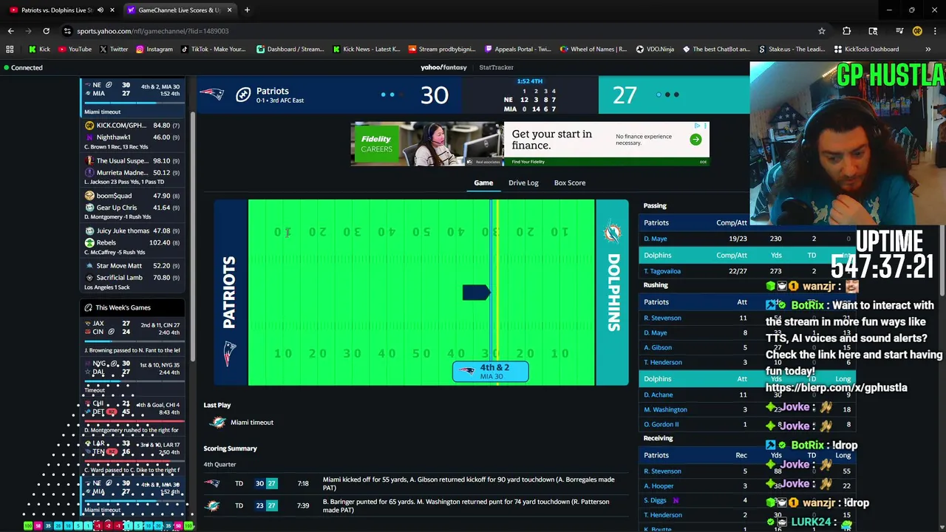
Task: Click the football icon beside Patriots name
Action: coord(243,95)
